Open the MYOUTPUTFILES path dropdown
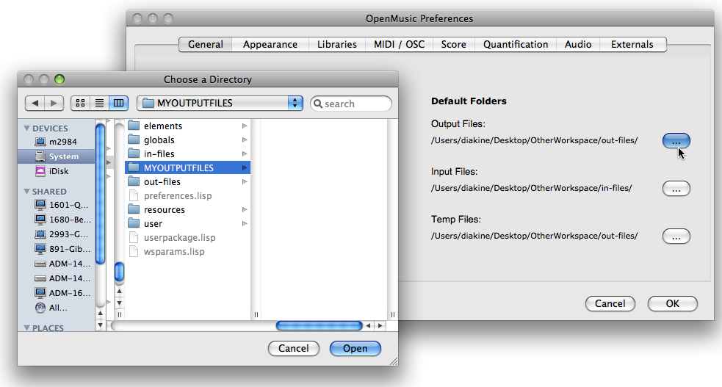This screenshot has height=387, width=722. [220, 103]
